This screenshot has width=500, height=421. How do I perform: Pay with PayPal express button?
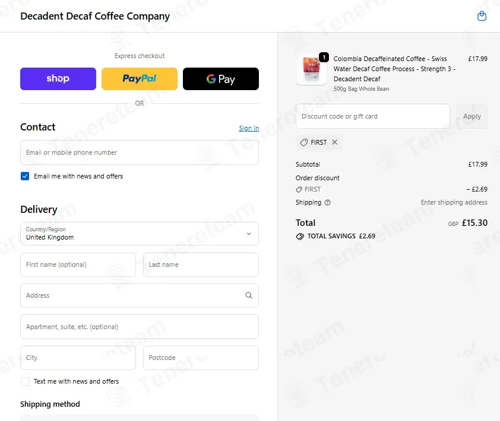[140, 79]
